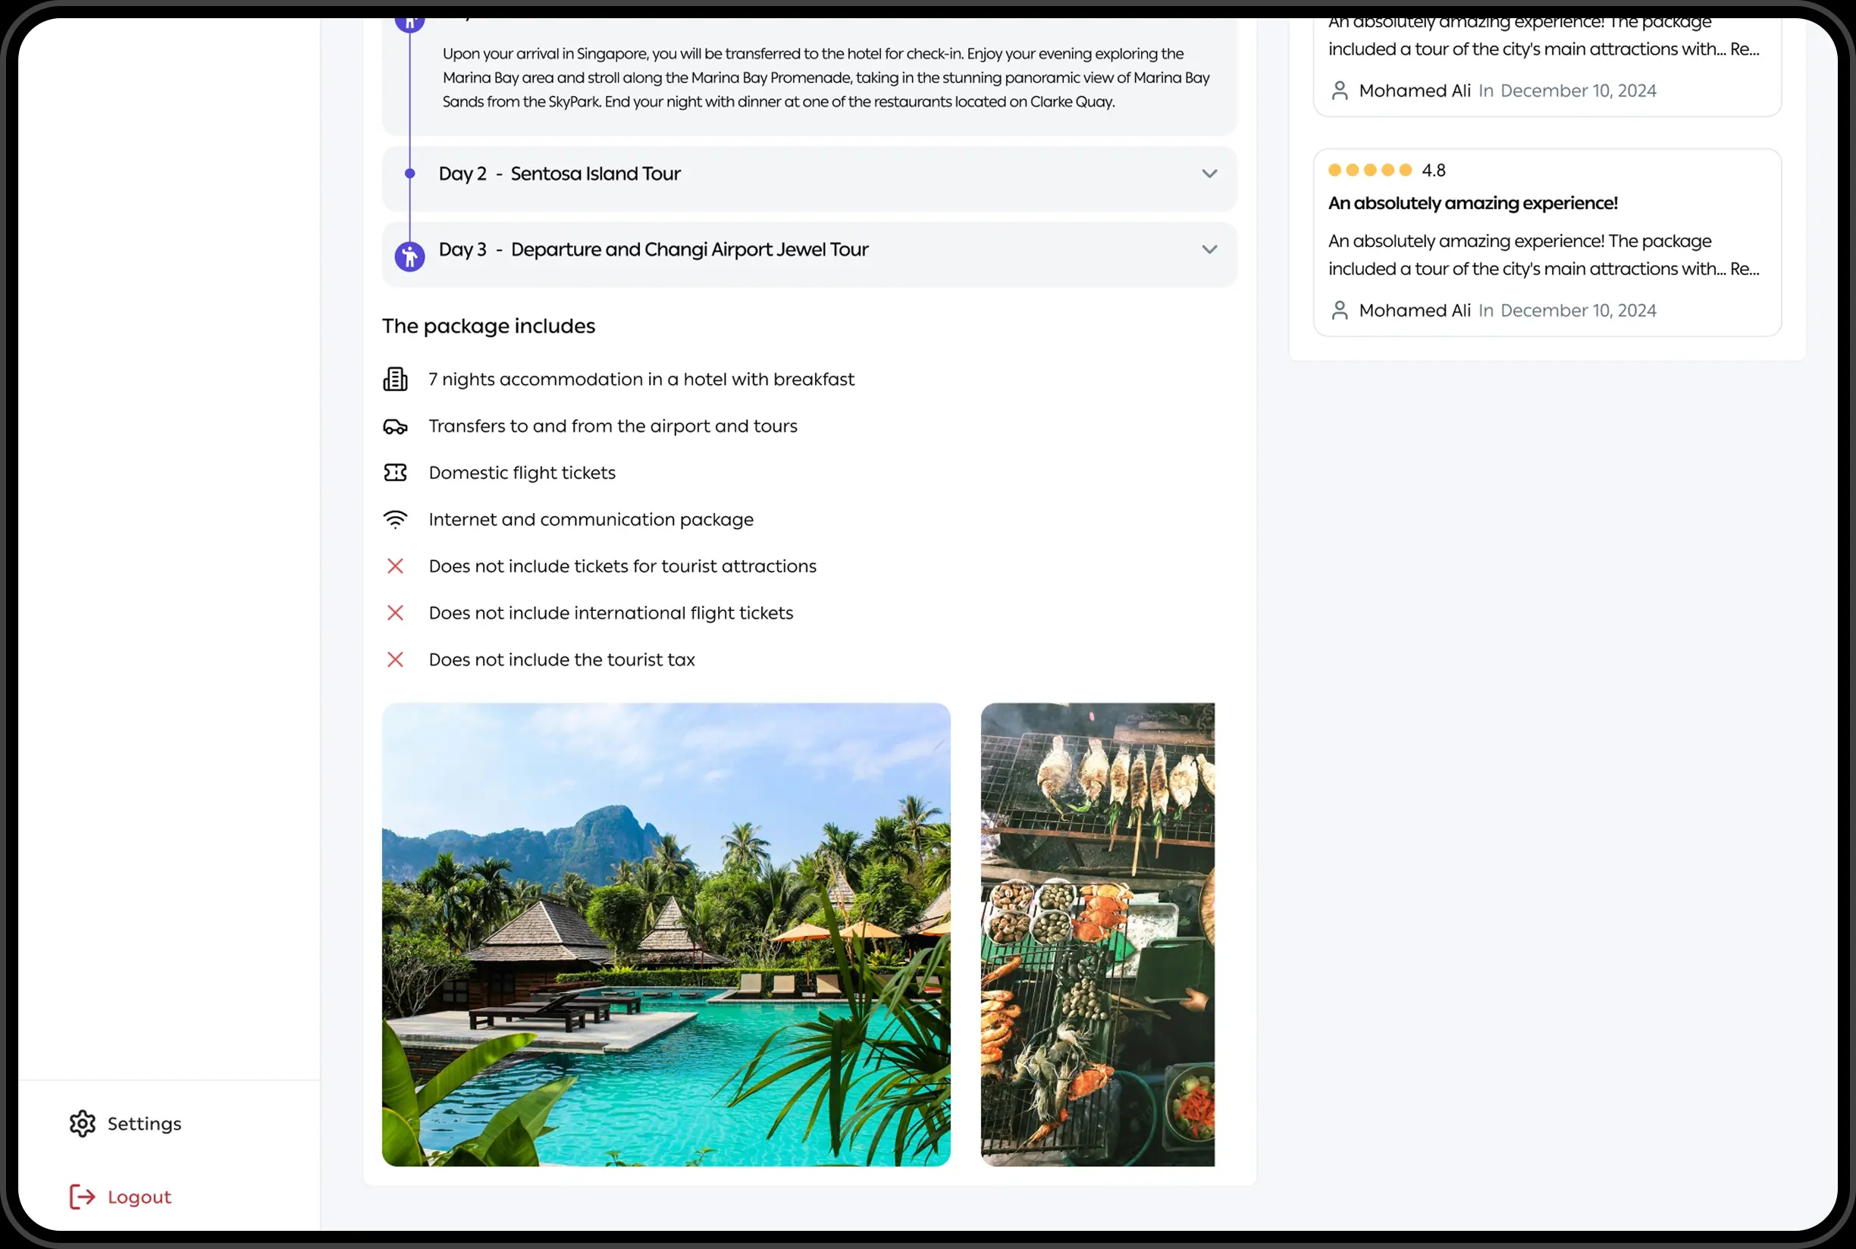Click the 4.8 star rating dots
The width and height of the screenshot is (1856, 1249).
click(x=1370, y=170)
